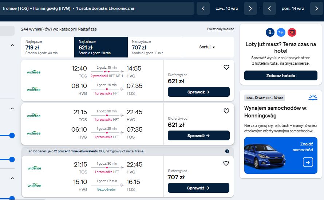Viewport: 324px width, 200px height.
Task: Collapse the second filter section chevron
Action: (x=12, y=108)
